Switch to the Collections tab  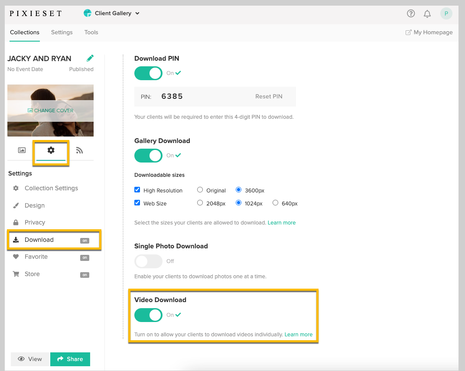[25, 33]
